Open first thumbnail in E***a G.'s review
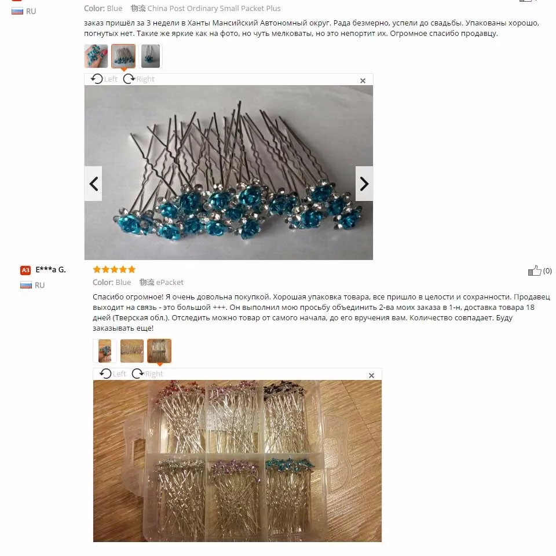The width and height of the screenshot is (556, 556). click(x=105, y=351)
